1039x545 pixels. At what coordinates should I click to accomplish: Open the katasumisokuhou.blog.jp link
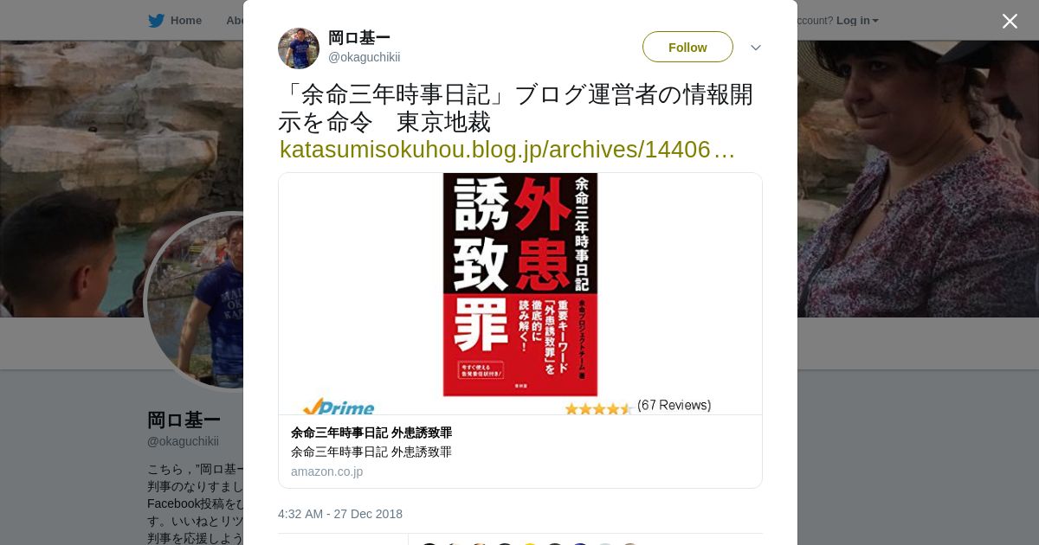click(507, 150)
